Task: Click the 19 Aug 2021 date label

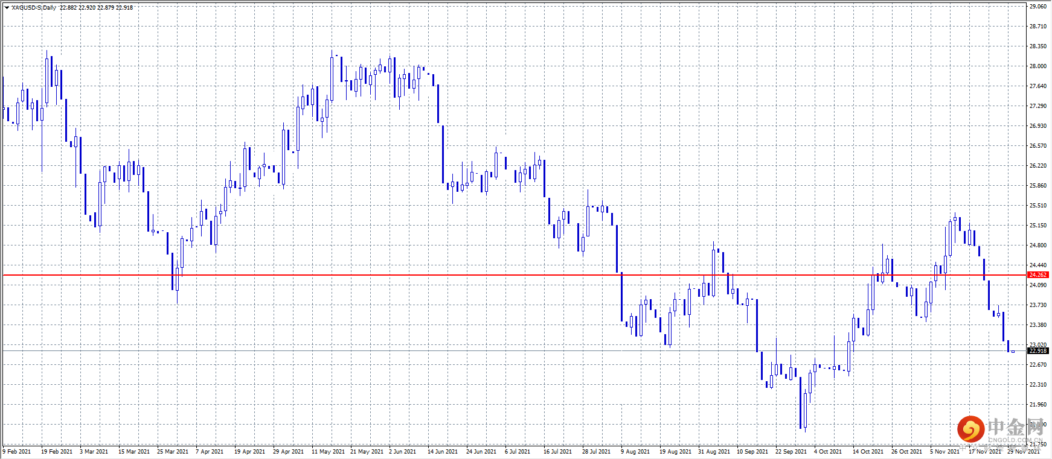Action: tap(676, 452)
